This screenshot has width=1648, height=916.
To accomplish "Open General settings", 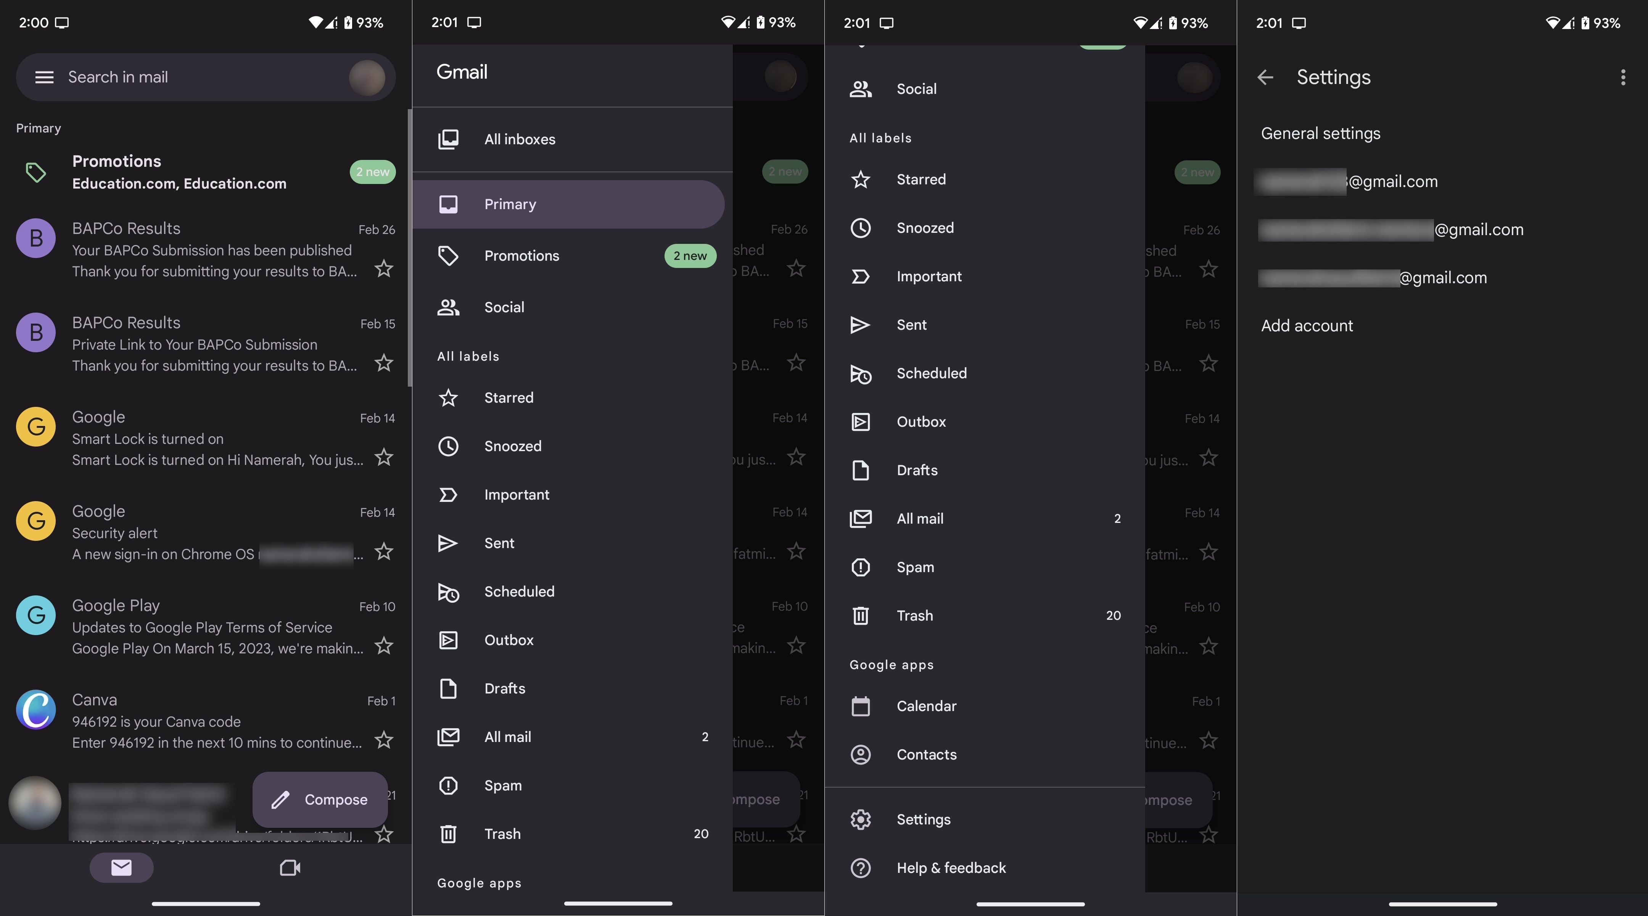I will pyautogui.click(x=1442, y=133).
